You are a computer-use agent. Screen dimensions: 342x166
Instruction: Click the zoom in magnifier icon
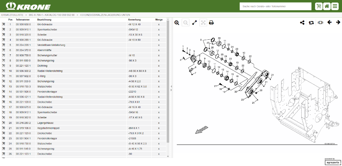pos(177,23)
